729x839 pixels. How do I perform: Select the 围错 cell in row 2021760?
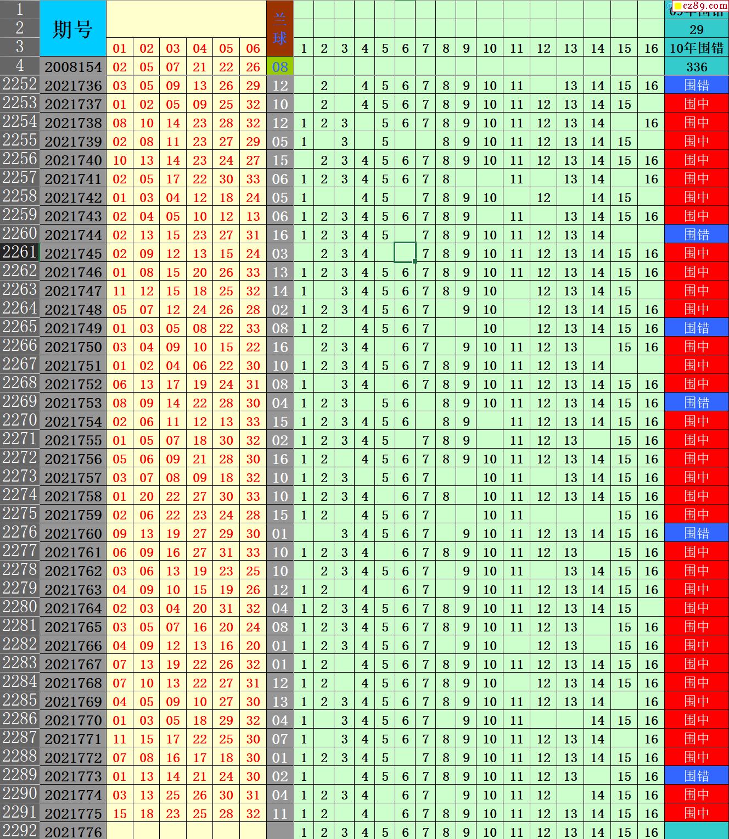(697, 533)
